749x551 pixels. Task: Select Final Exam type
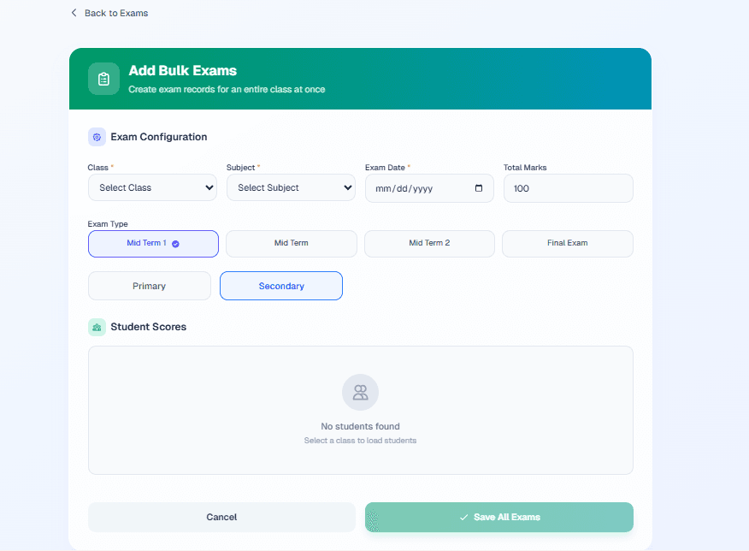point(568,244)
